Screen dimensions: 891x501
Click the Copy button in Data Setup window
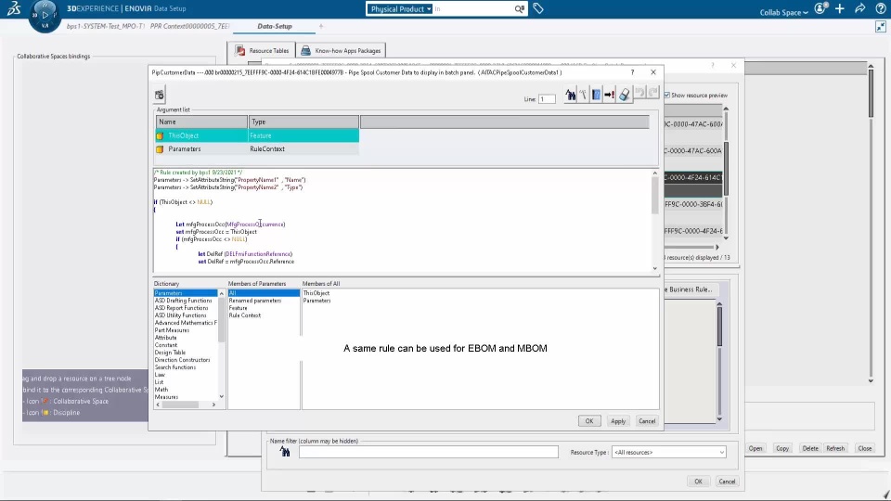pos(782,448)
